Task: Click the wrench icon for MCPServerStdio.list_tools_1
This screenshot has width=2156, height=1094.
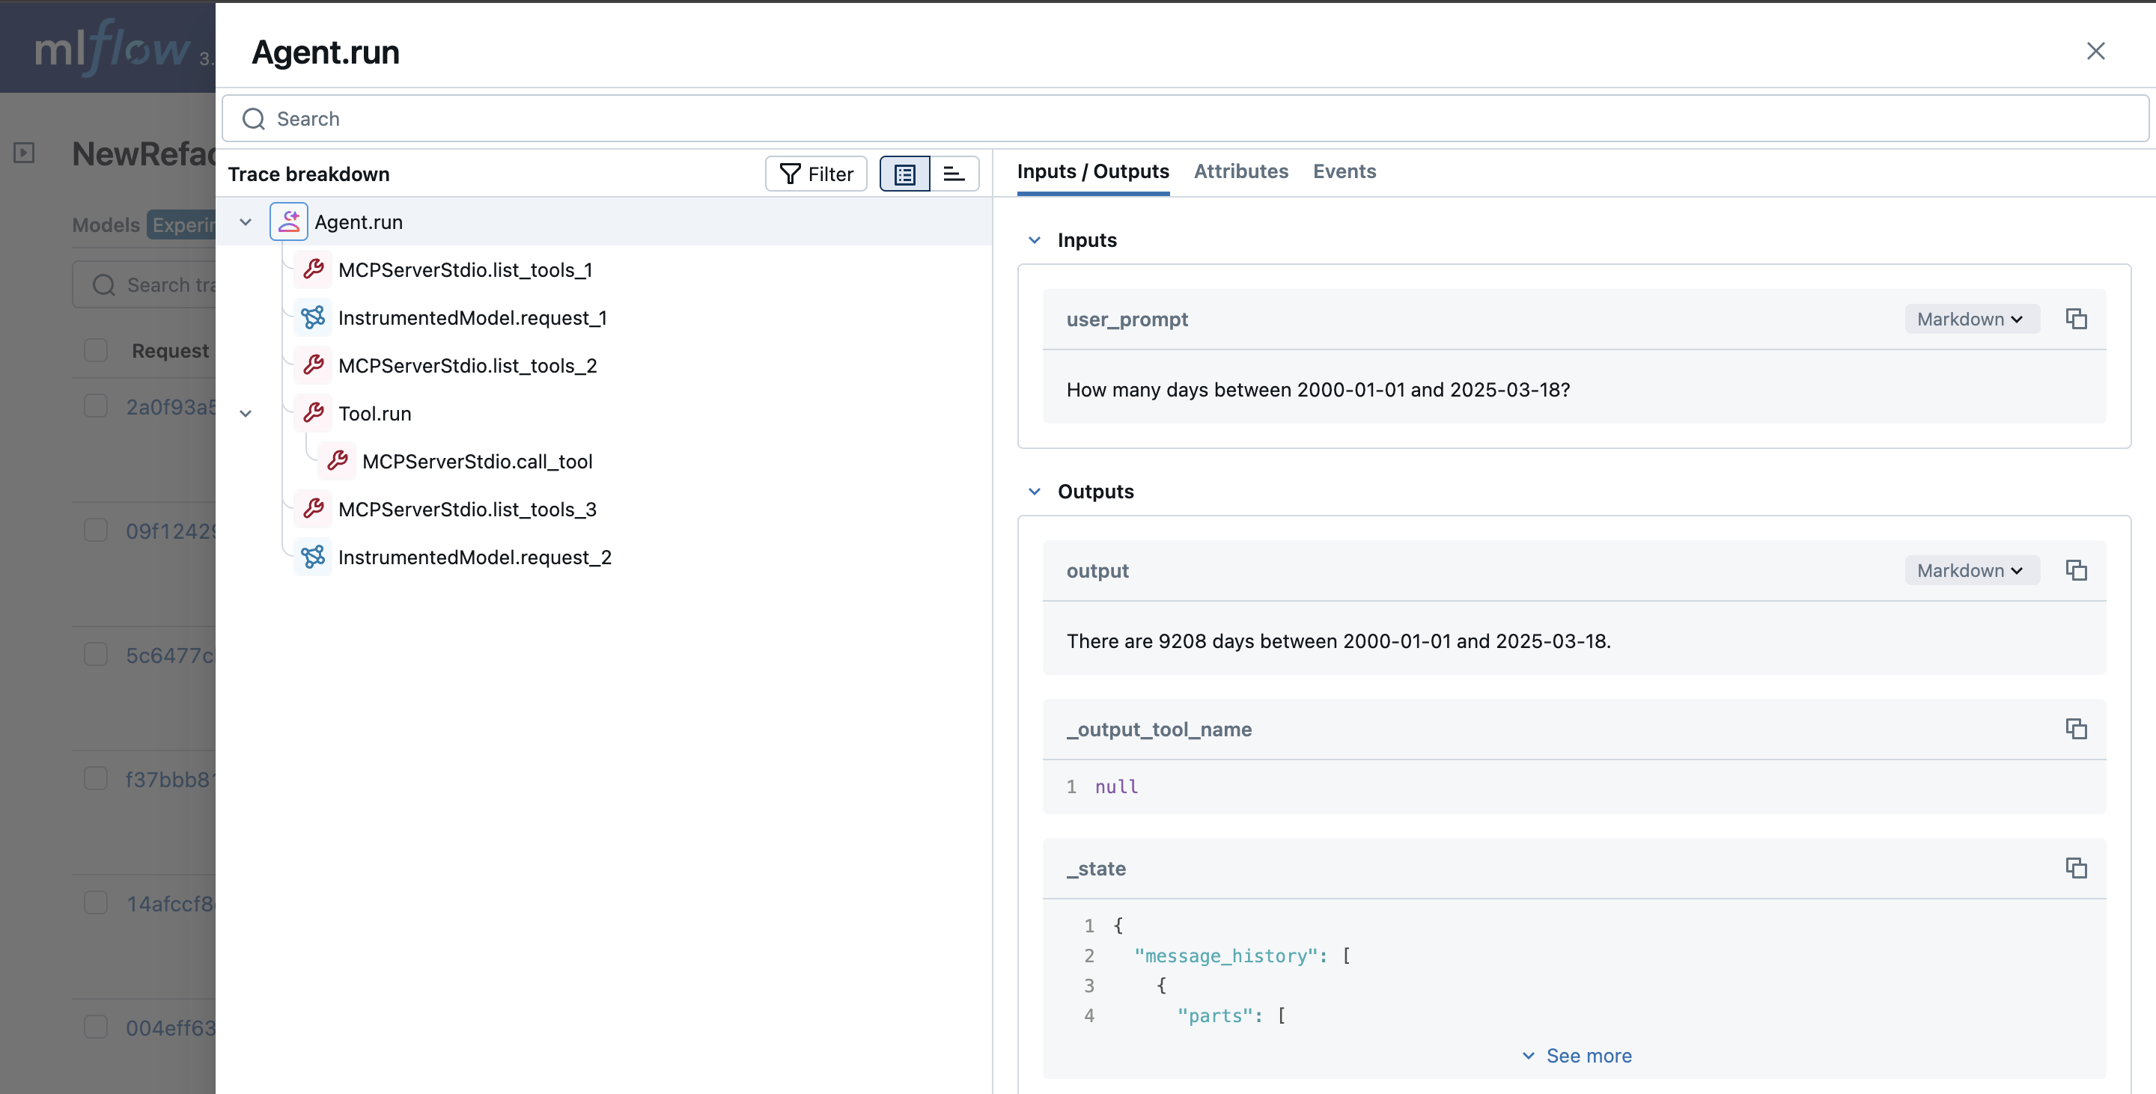Action: coord(313,269)
